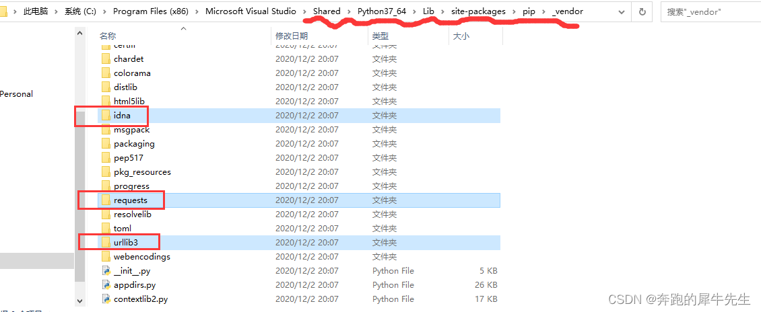
Task: Navigate to 此电脑 breadcrumb
Action: coord(36,11)
